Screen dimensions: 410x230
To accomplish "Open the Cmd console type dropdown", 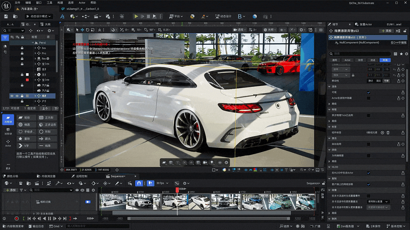I will 56,226.
